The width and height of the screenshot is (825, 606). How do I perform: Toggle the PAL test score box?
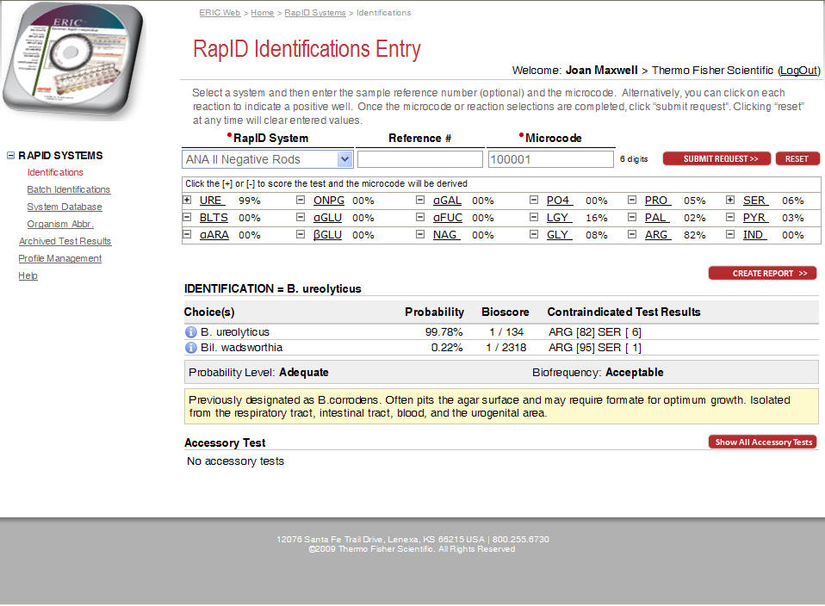coord(632,217)
